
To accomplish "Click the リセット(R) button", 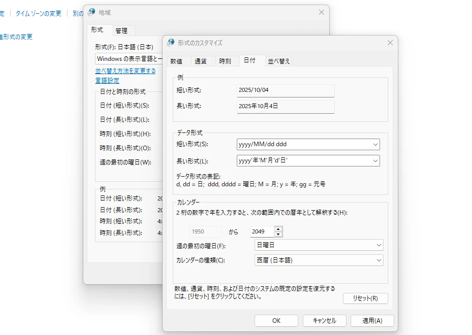I will [365, 298].
